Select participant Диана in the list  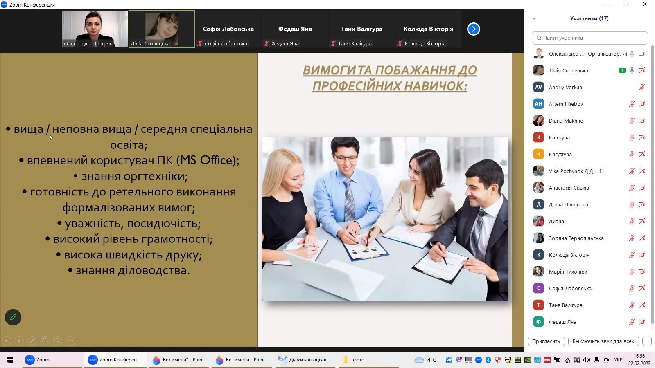[590, 221]
